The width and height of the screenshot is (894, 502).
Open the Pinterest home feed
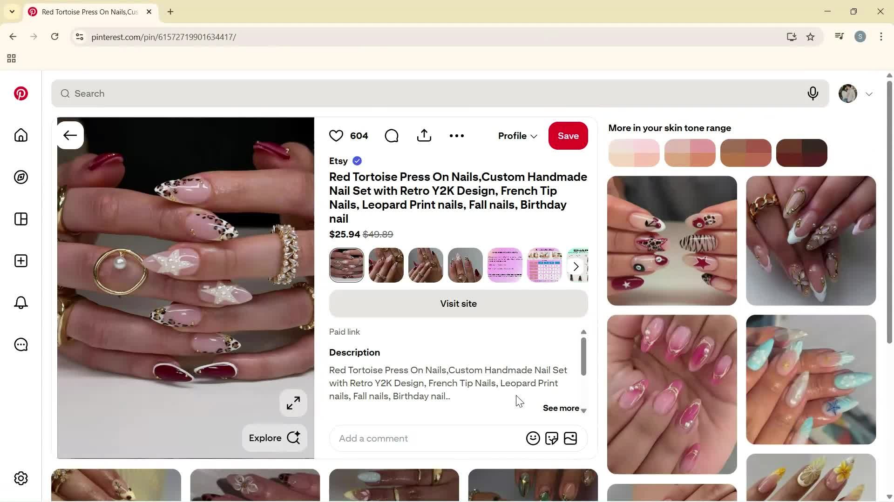pos(20,135)
